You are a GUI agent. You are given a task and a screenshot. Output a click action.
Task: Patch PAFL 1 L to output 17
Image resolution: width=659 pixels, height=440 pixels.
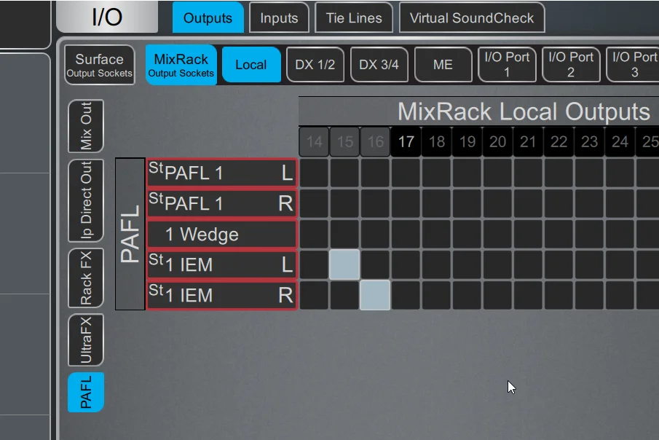click(406, 173)
